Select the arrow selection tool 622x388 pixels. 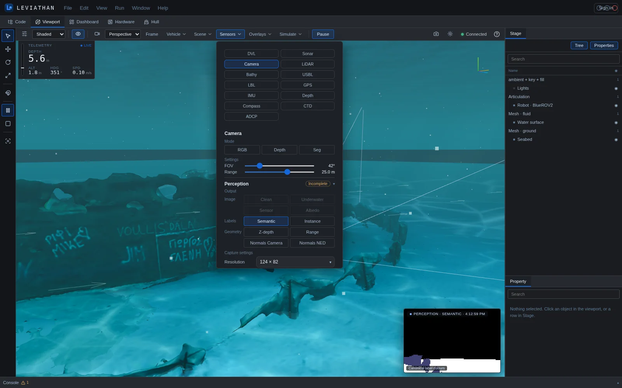coord(8,36)
